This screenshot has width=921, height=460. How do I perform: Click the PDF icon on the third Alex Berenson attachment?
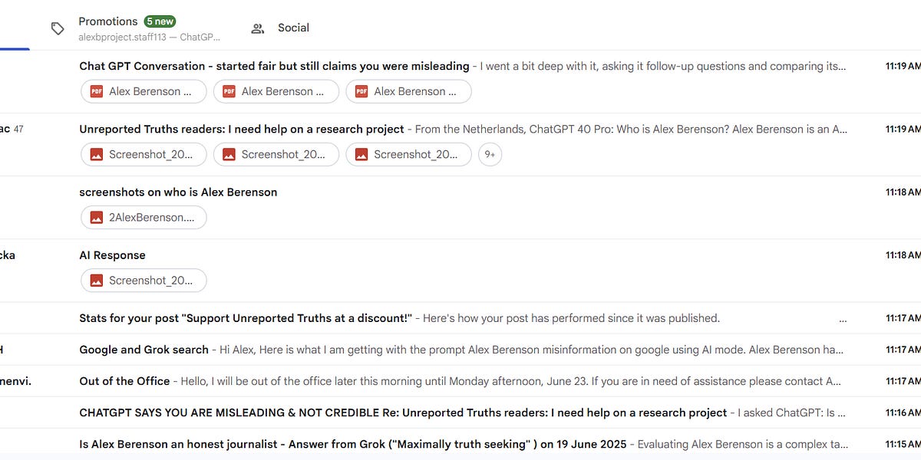(361, 91)
